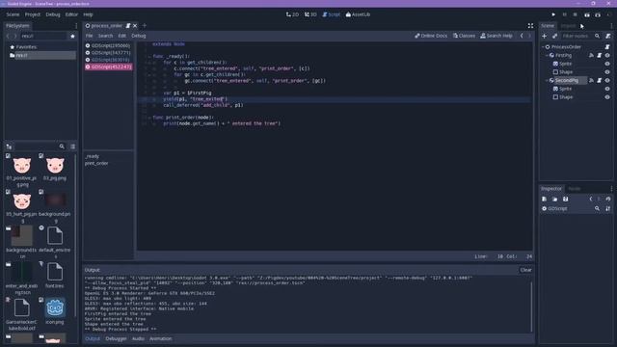617x347 pixels.
Task: Select GDScript(195060) in script list
Action: pos(108,45)
